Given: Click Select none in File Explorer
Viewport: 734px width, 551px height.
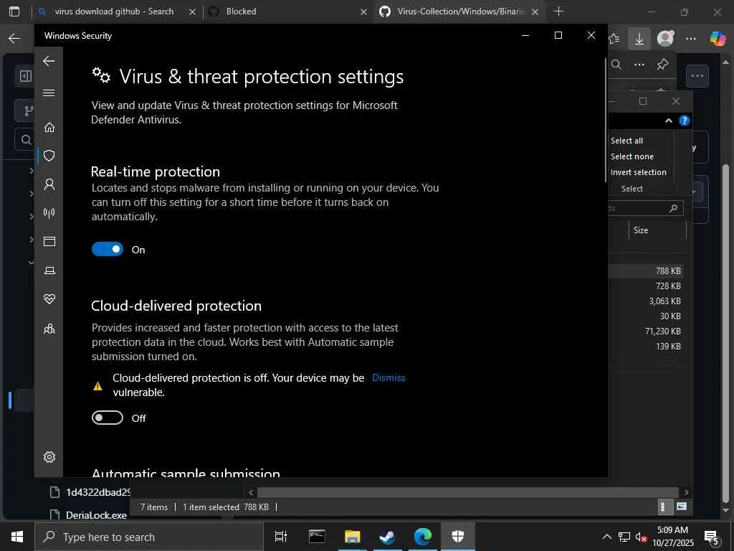Looking at the screenshot, I should 632,156.
